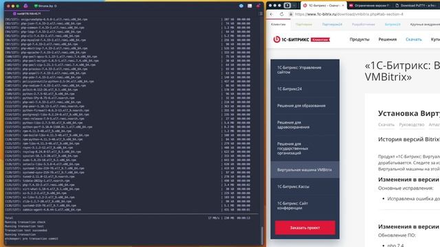Click the browser back arrow
This screenshot has width=440, height=247.
[272, 14]
